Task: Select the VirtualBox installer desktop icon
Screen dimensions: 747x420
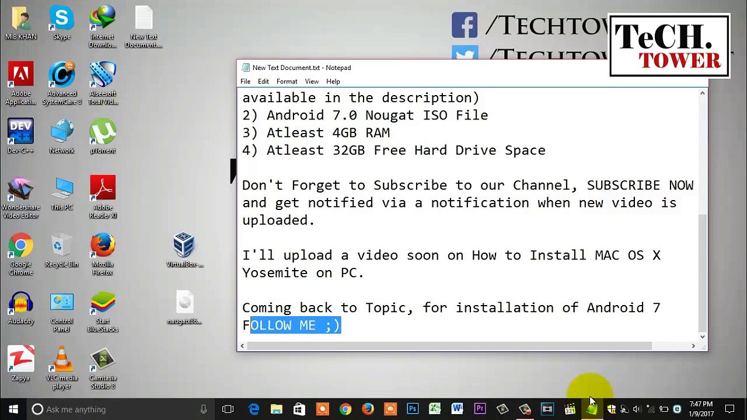Action: pos(184,251)
